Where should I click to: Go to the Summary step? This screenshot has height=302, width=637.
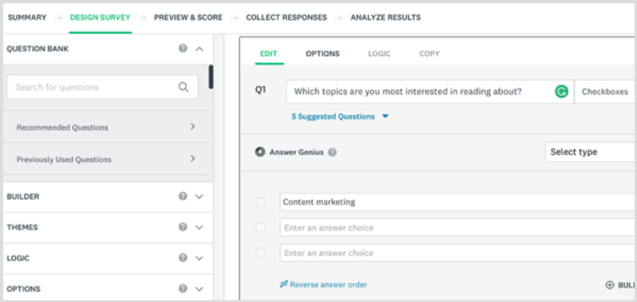pos(27,18)
